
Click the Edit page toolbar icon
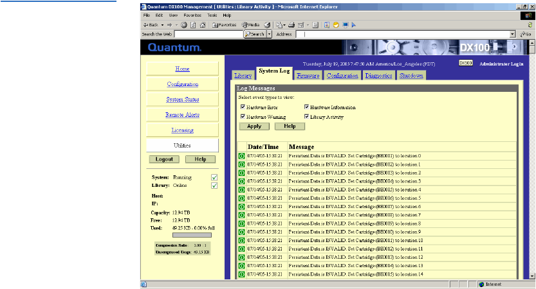[301, 24]
